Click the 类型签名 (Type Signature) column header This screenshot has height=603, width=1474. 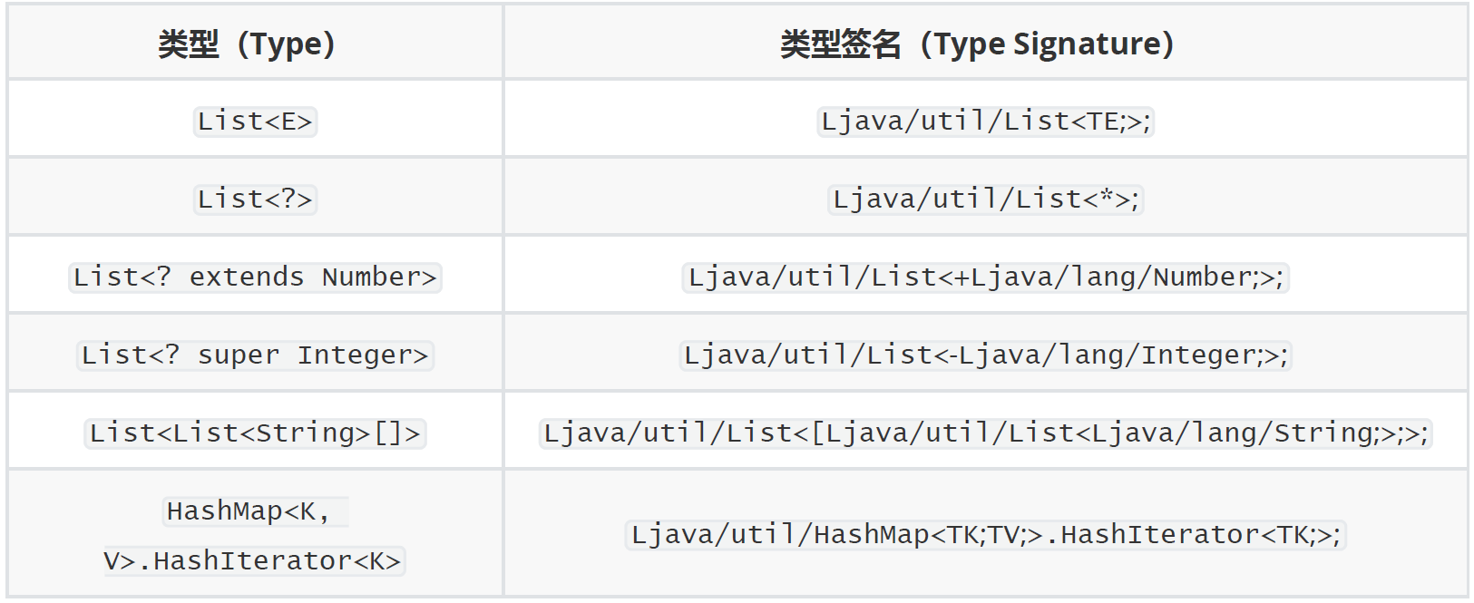coord(977,44)
